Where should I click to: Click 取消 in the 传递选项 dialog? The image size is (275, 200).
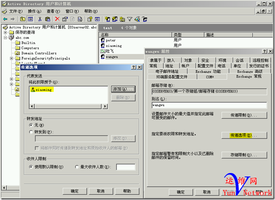(x=101, y=191)
